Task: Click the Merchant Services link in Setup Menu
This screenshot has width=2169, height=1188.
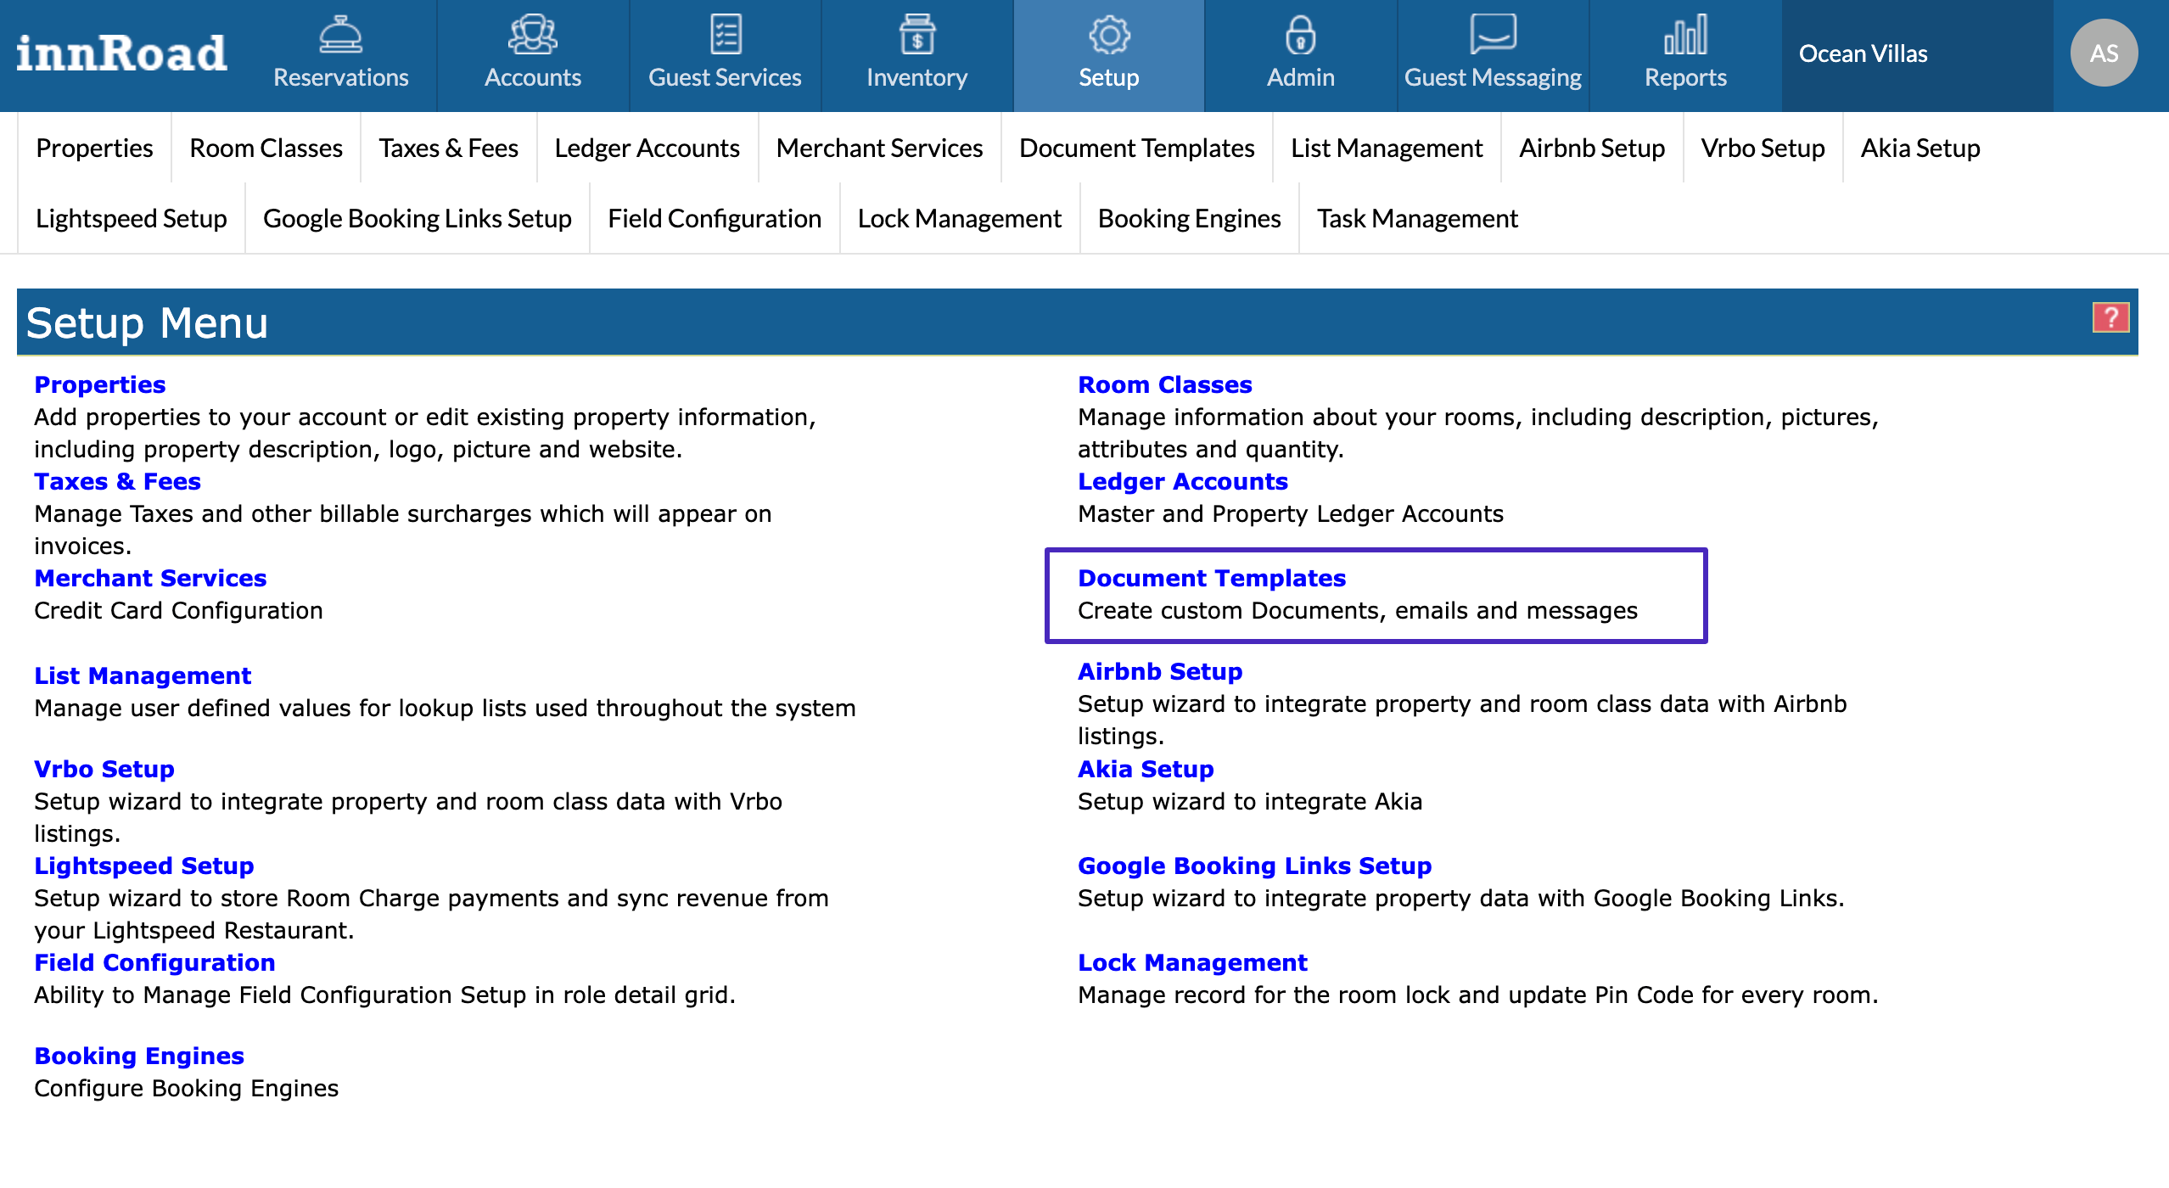Action: (150, 578)
